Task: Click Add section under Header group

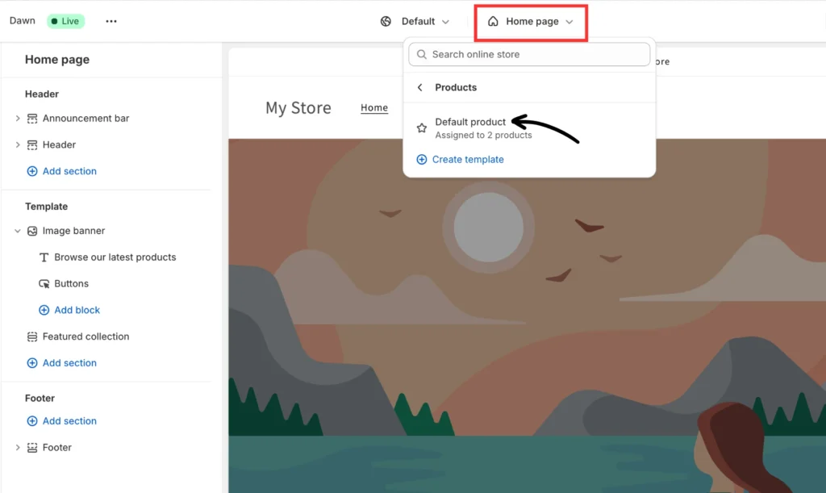Action: point(69,171)
